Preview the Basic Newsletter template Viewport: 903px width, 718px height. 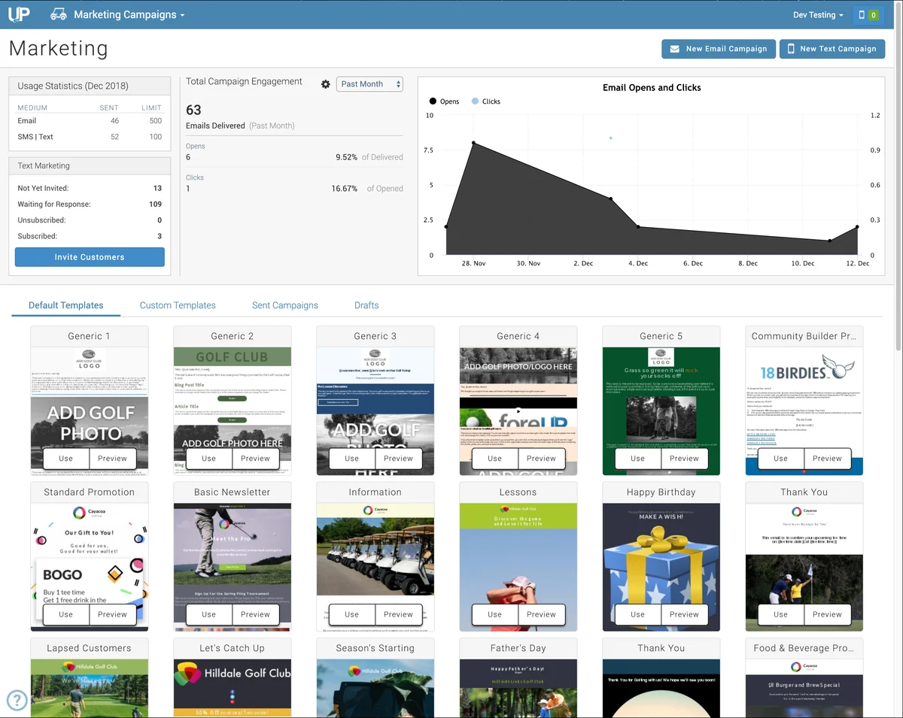256,614
